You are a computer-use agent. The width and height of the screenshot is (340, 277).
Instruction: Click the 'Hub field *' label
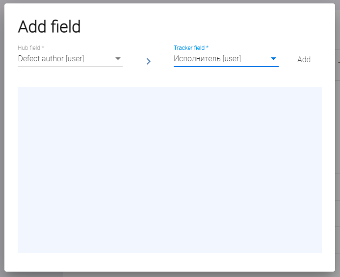tap(31, 48)
